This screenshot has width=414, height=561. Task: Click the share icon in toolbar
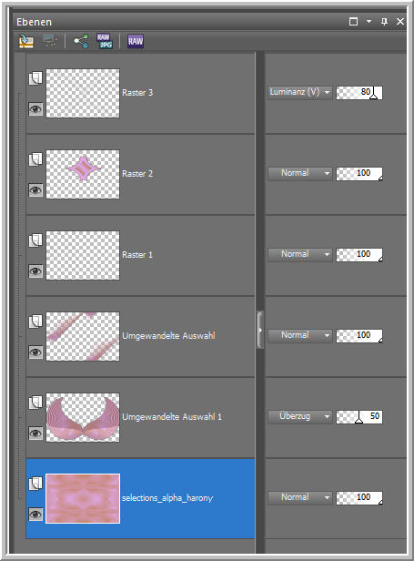click(81, 41)
